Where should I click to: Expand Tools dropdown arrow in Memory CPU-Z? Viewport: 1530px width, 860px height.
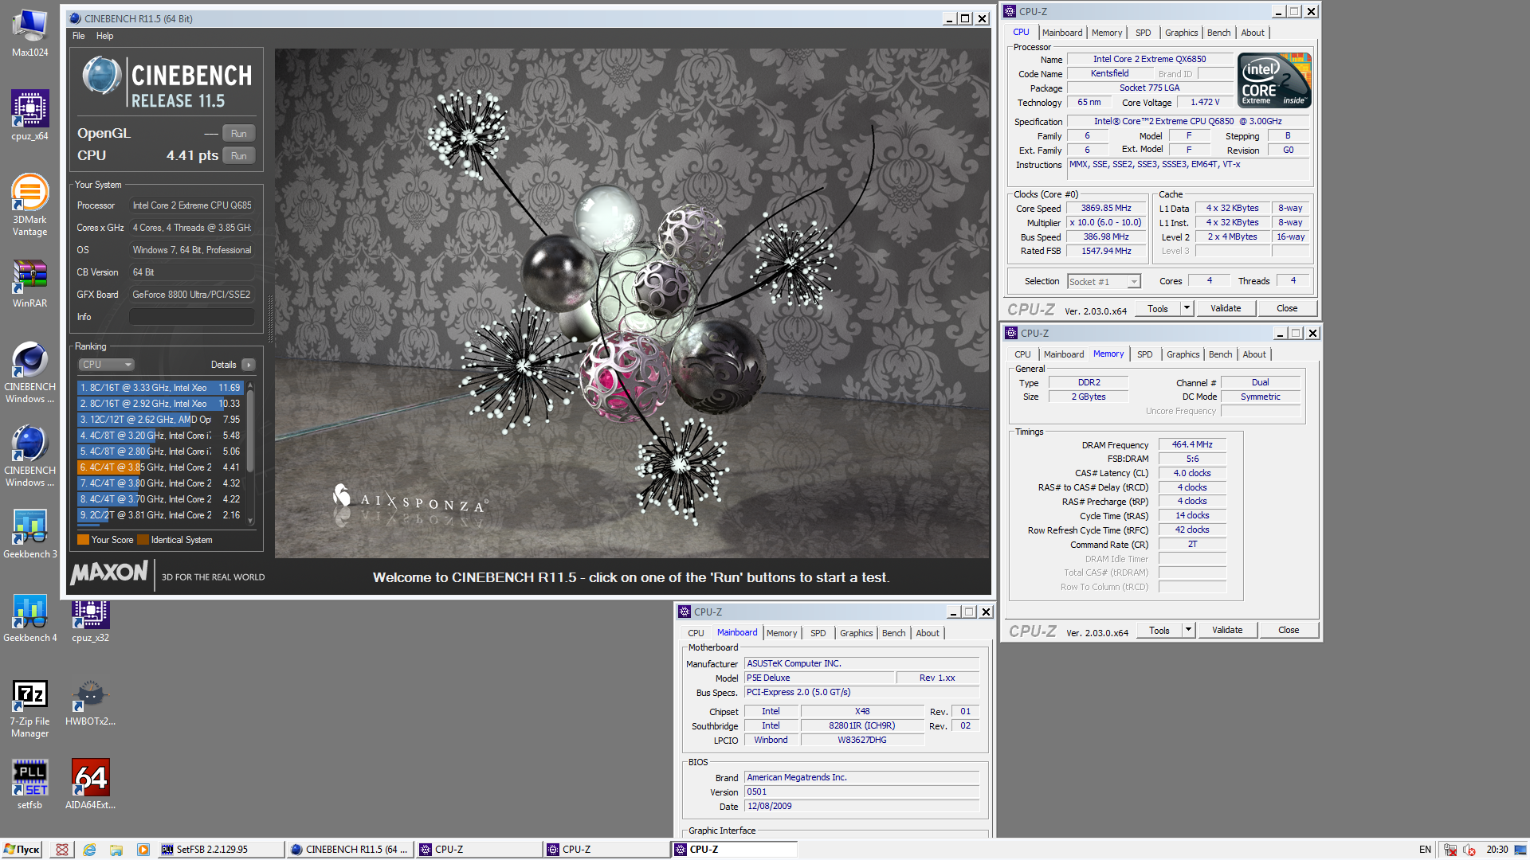pos(1188,630)
